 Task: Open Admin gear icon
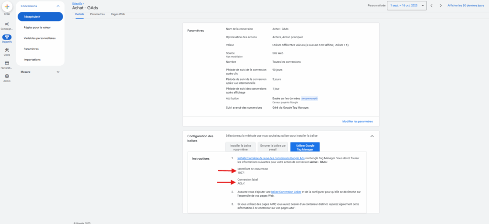tap(7, 76)
